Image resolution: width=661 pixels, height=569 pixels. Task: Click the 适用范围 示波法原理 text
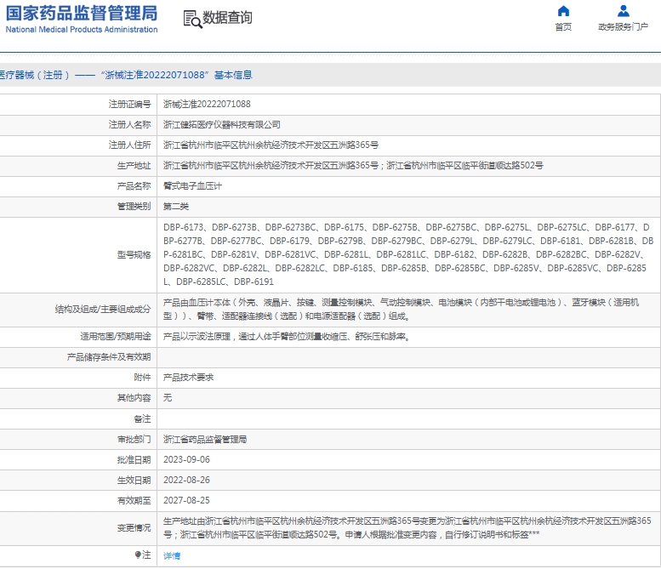tap(287, 337)
